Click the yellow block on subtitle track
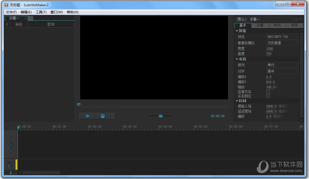 click(17, 164)
